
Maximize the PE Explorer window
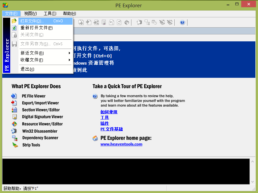(237, 4)
